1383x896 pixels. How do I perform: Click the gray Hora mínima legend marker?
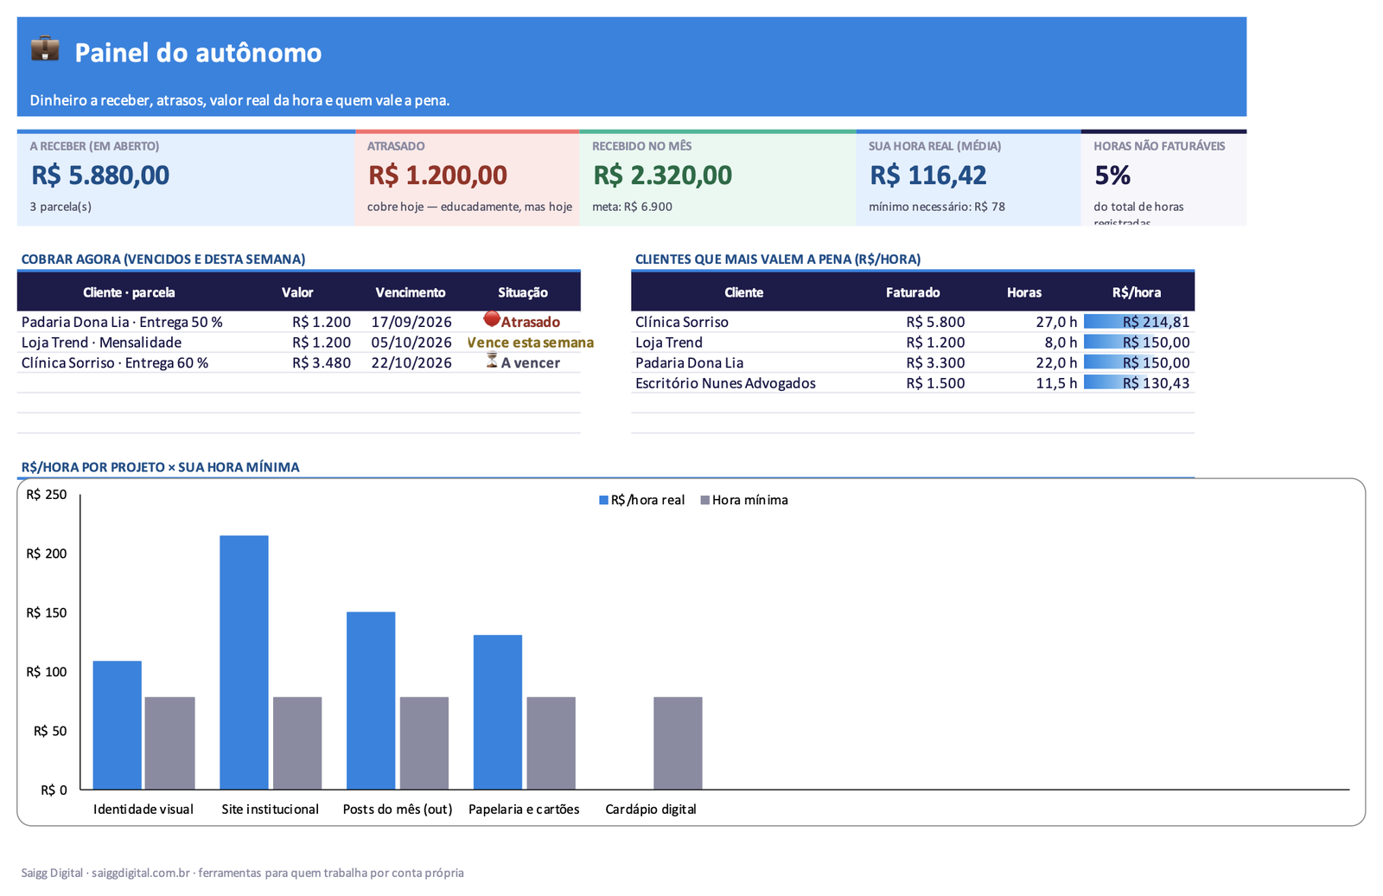tap(704, 500)
